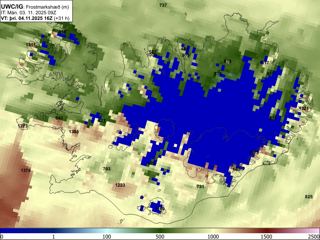The image size is (320, 240).
Task: Click the 339 value on the map
Action: coord(218,74)
